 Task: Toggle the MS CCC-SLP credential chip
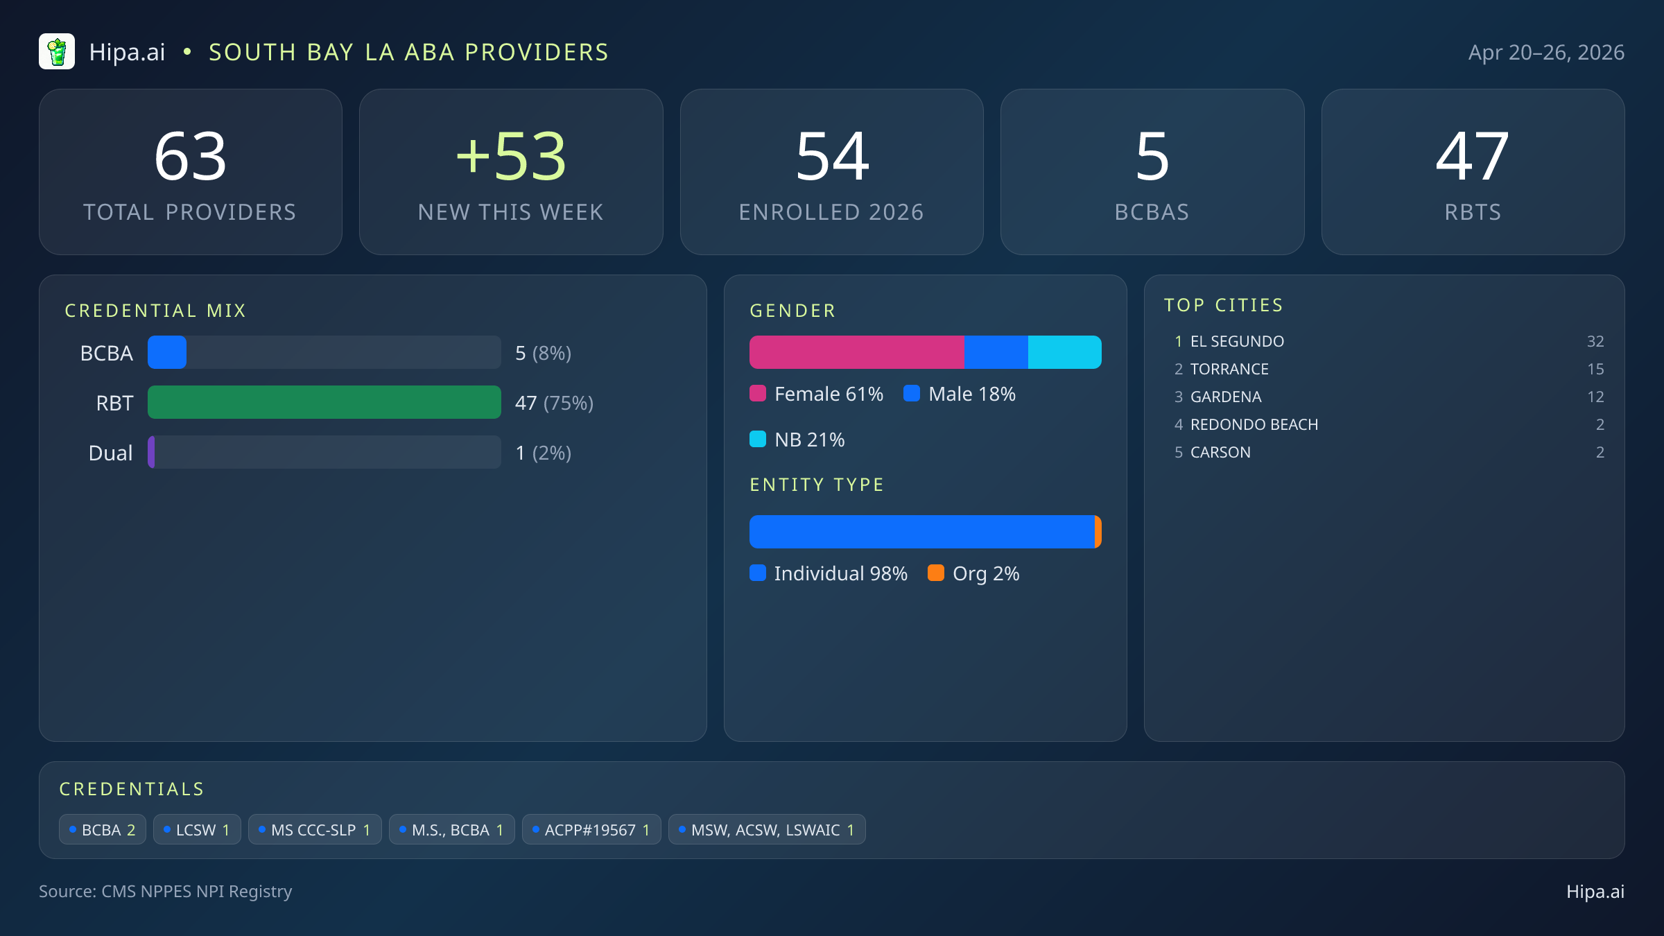point(314,829)
